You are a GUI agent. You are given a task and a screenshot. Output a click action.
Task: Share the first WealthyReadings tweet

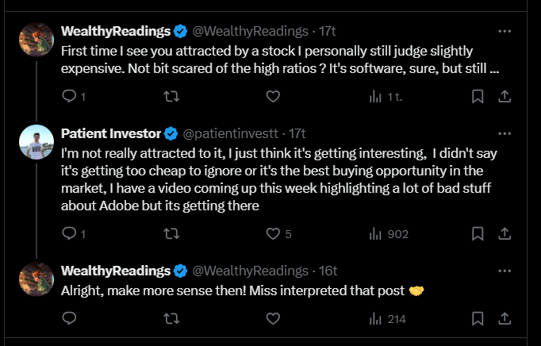[x=505, y=96]
